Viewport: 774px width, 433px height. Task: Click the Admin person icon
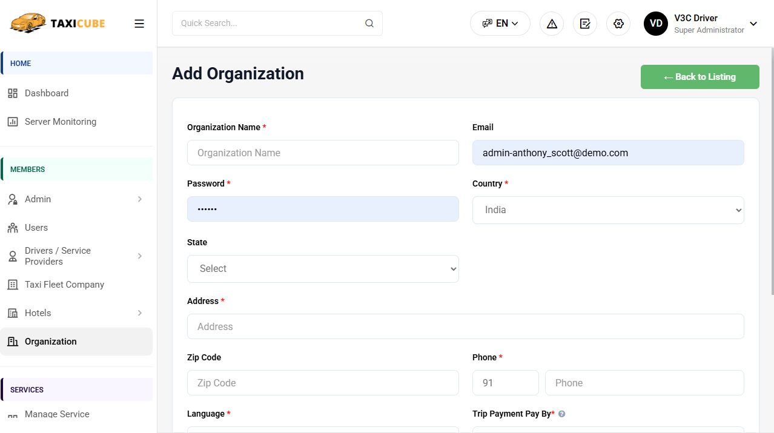pyautogui.click(x=13, y=199)
